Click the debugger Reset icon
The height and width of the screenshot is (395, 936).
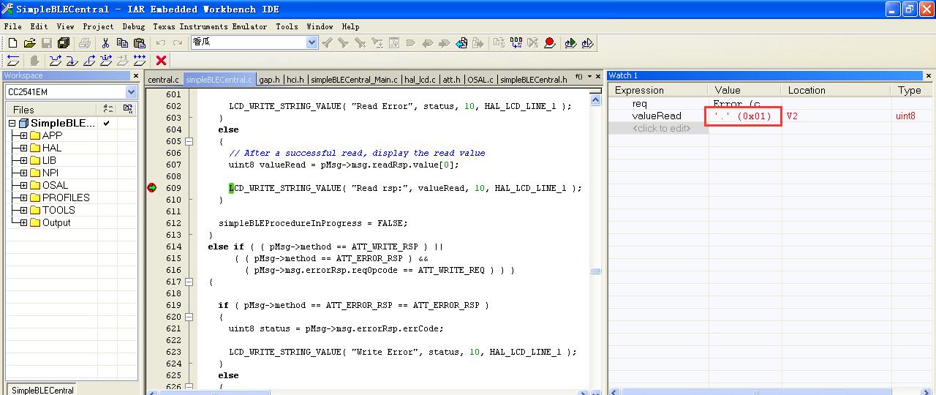(12, 61)
